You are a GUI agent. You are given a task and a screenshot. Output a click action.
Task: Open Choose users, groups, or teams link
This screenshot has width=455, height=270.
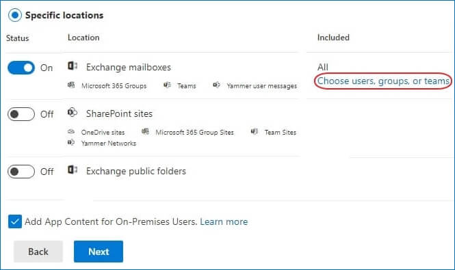click(x=383, y=81)
